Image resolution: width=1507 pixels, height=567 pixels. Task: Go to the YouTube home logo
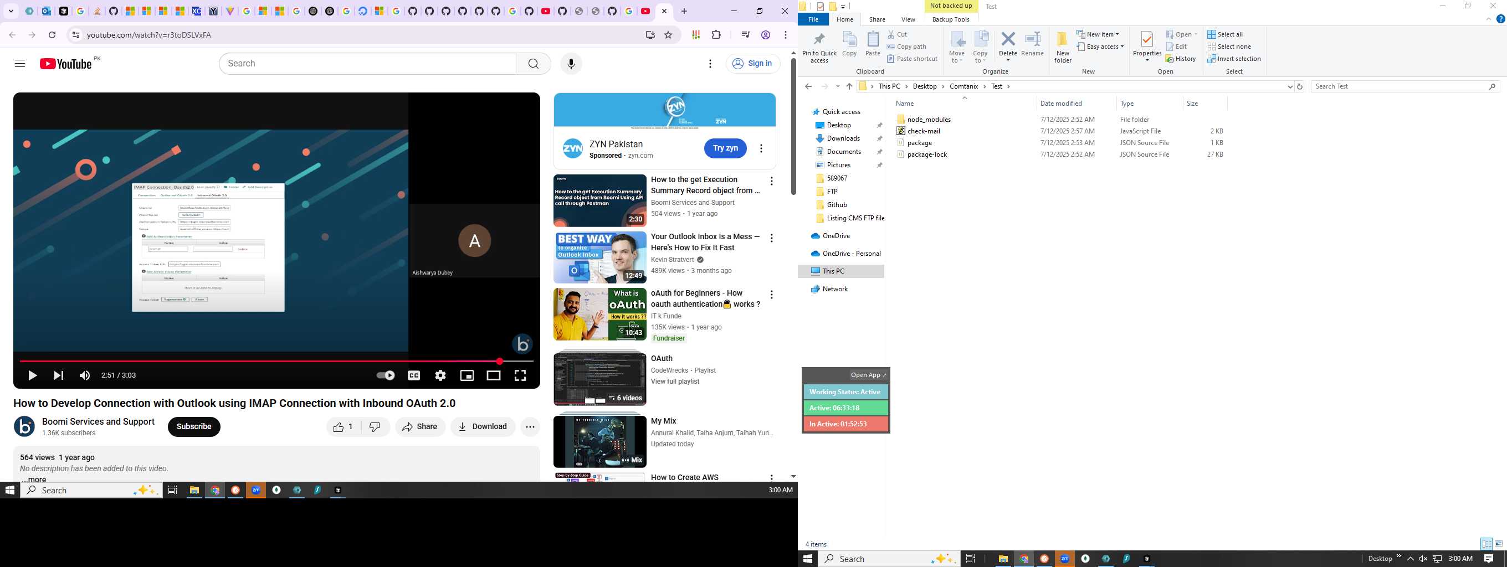(x=65, y=64)
